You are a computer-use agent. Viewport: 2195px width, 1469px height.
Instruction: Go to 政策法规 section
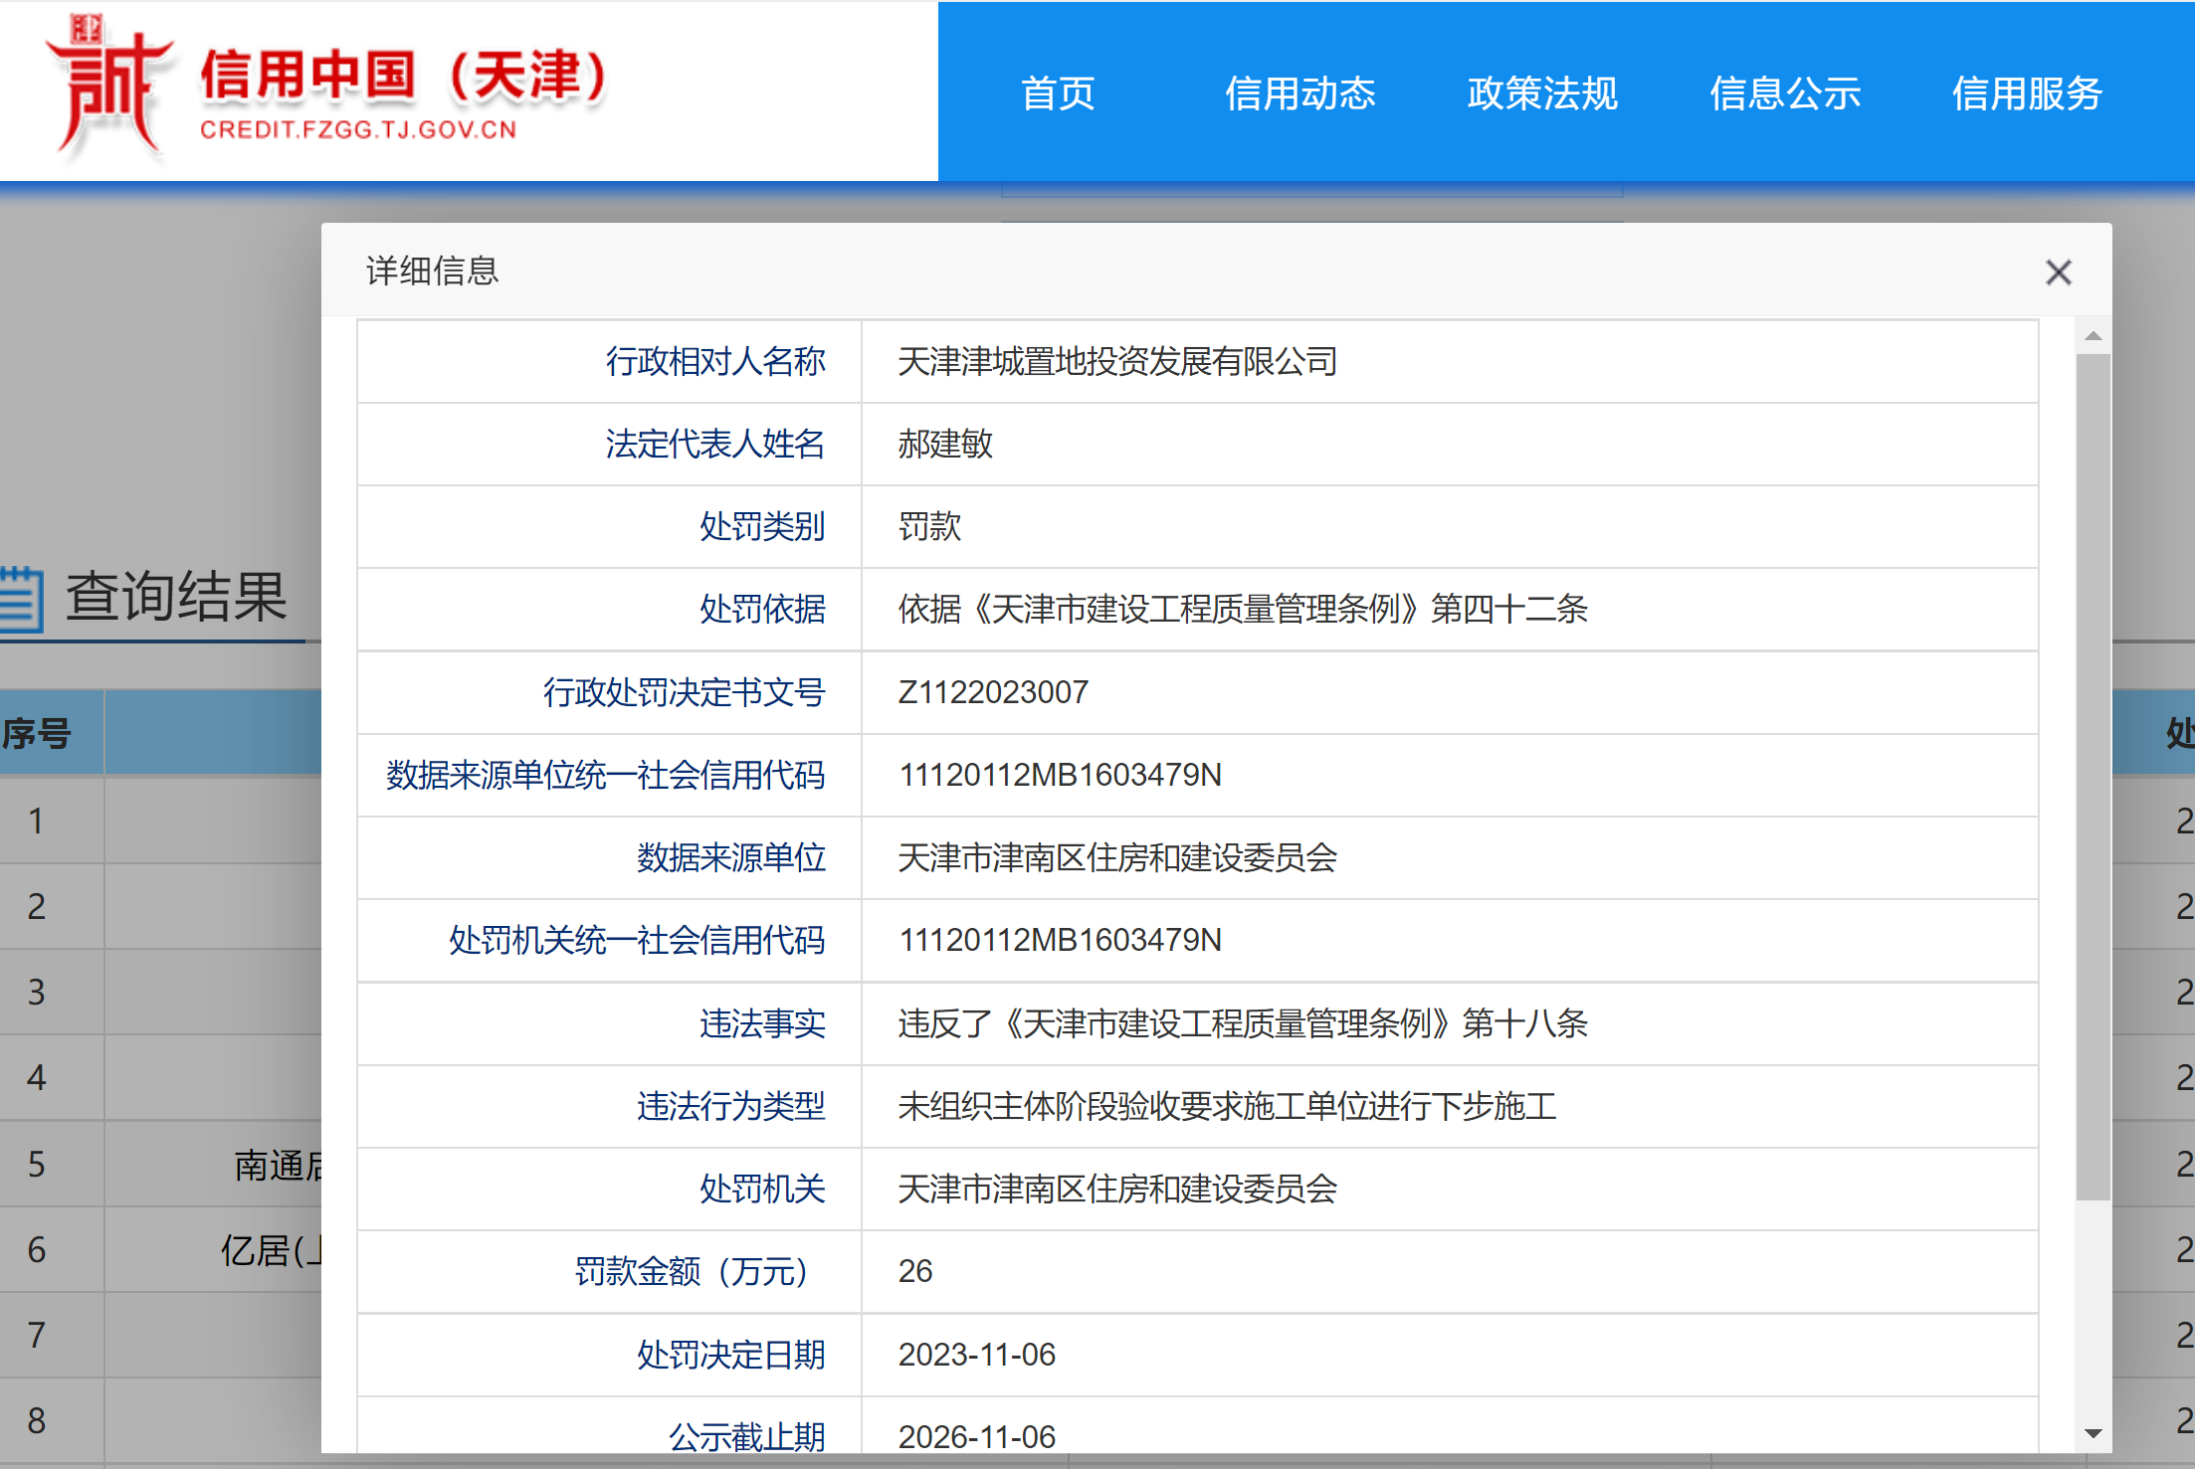click(1542, 93)
